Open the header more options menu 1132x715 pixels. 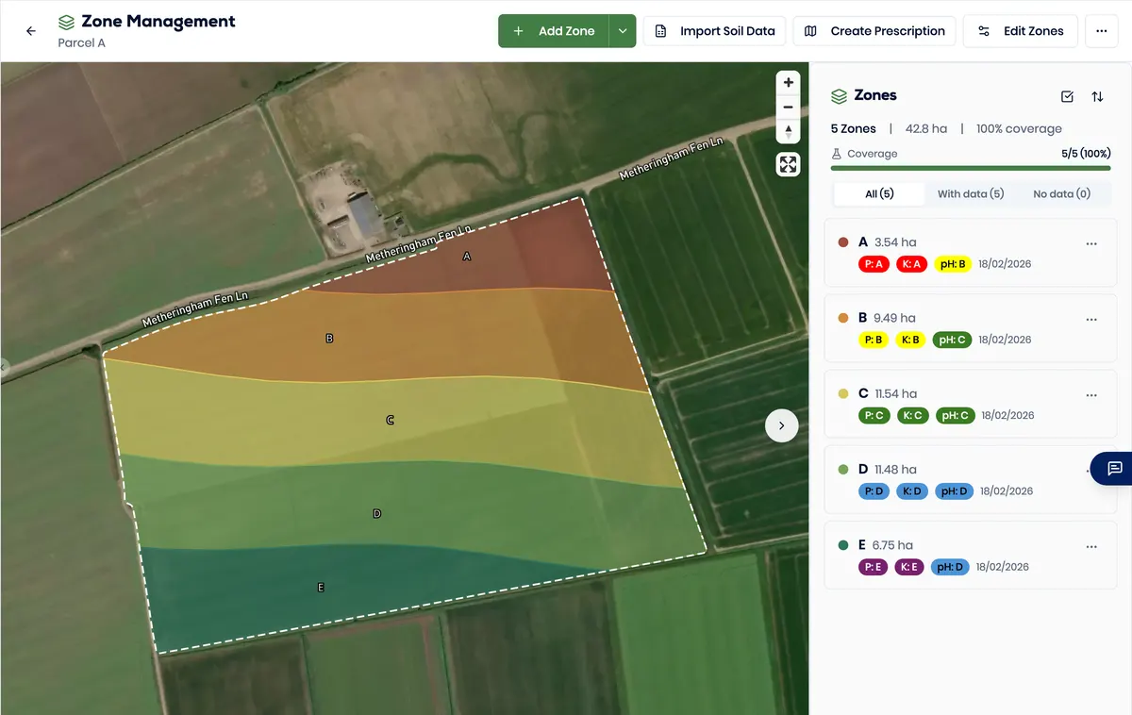[1102, 31]
